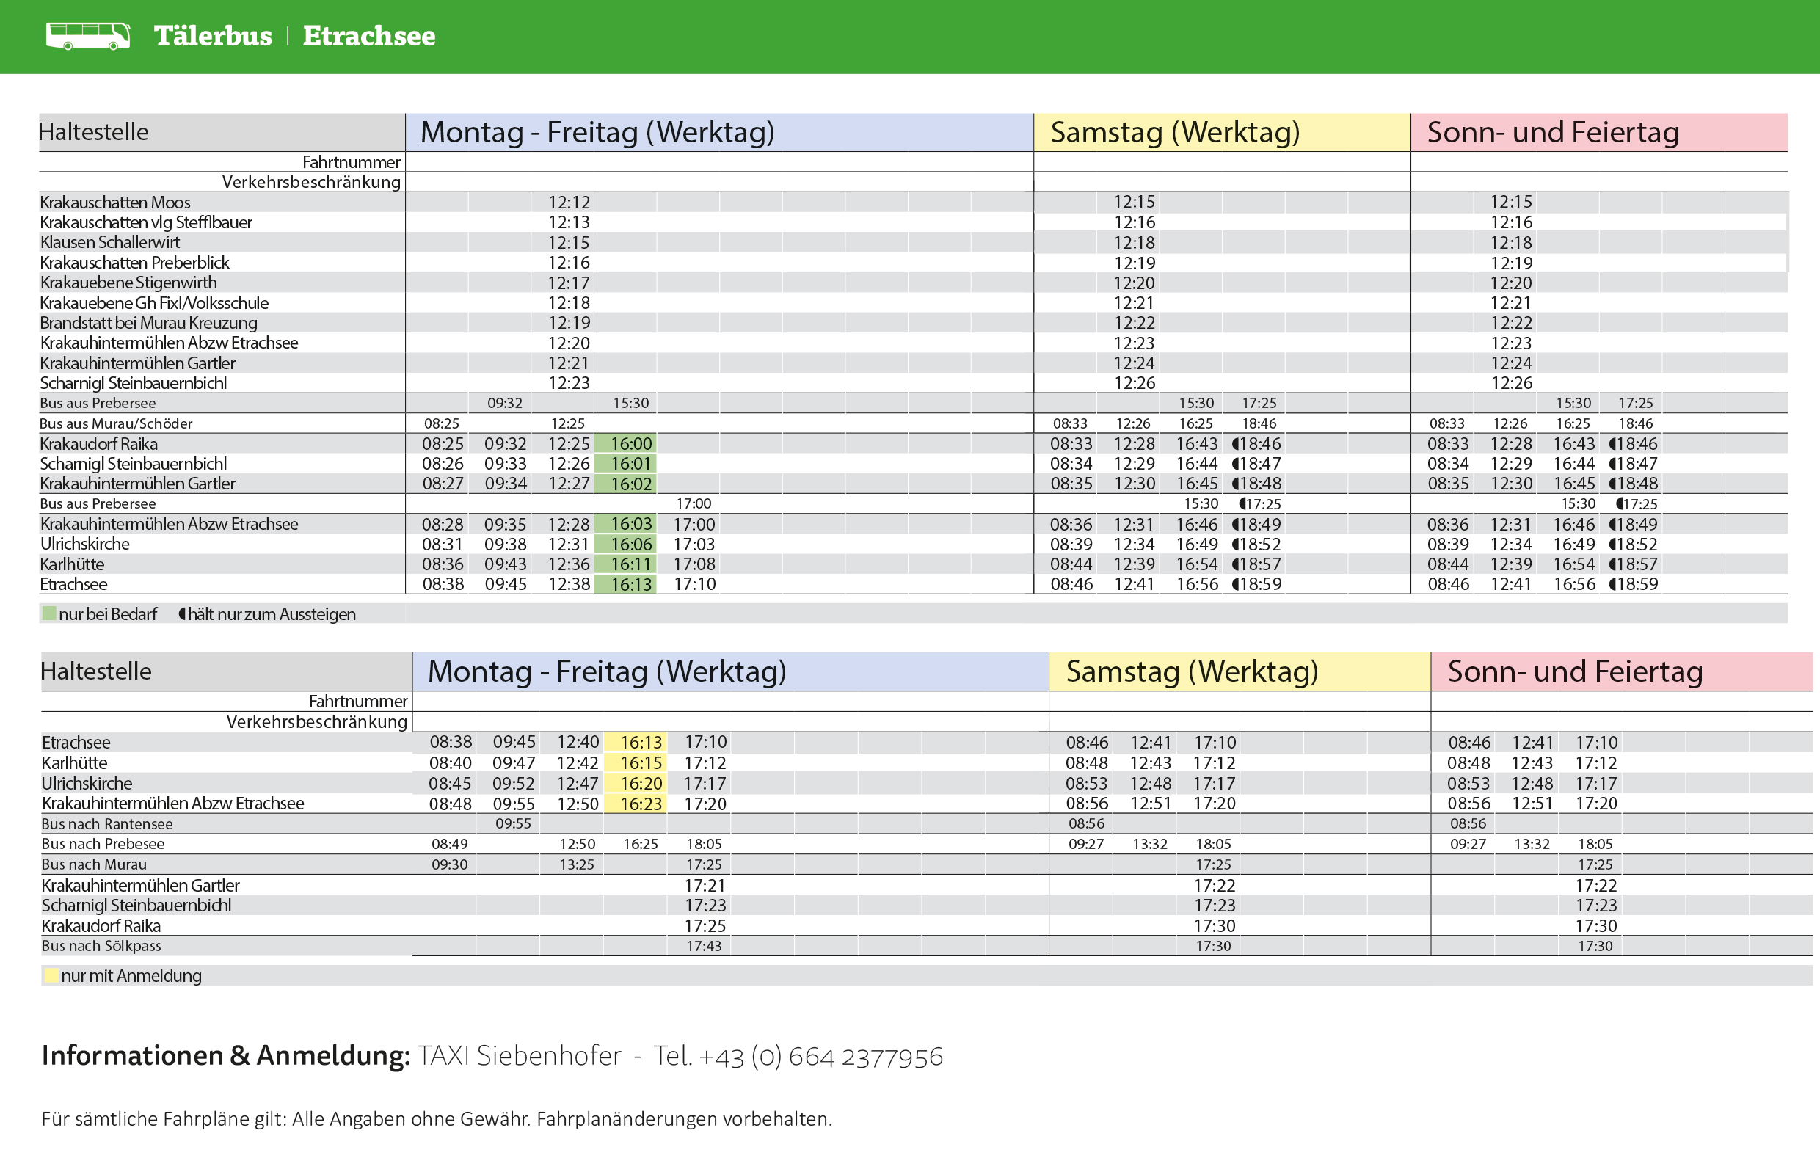Screen dimensions: 1820x1158
Task: Click the Krakauschatten Moos stop name
Action: click(115, 203)
